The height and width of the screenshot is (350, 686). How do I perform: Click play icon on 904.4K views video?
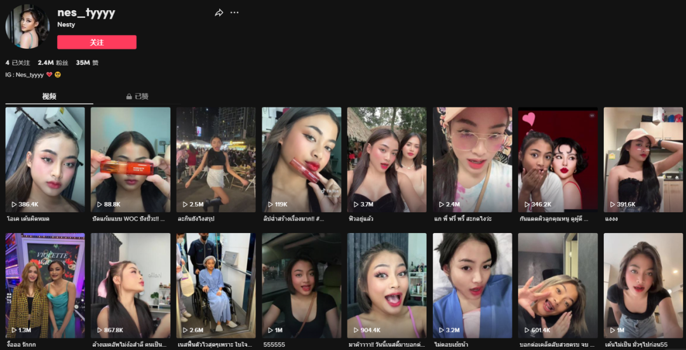[356, 330]
